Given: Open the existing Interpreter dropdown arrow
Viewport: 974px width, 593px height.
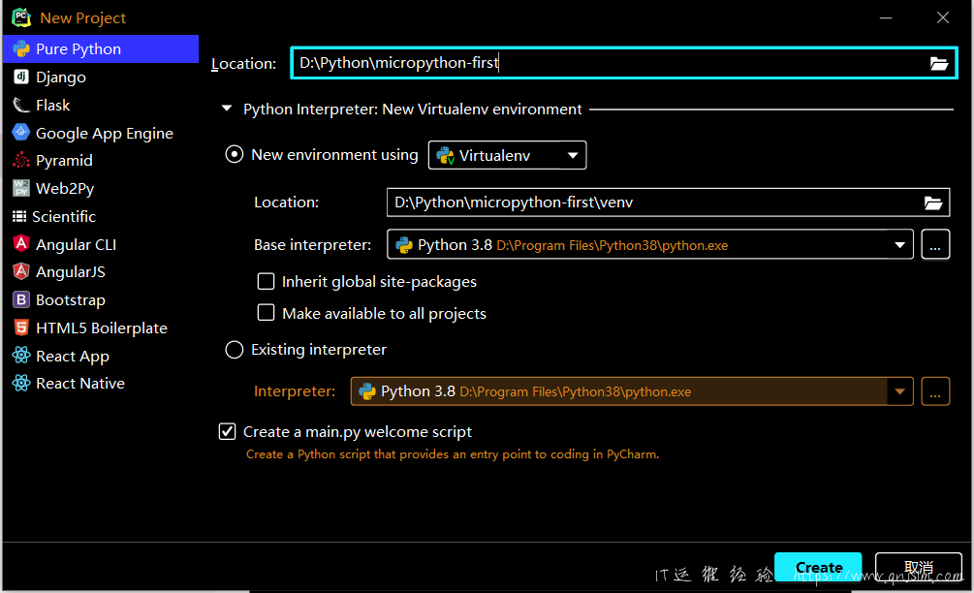Looking at the screenshot, I should coord(899,391).
